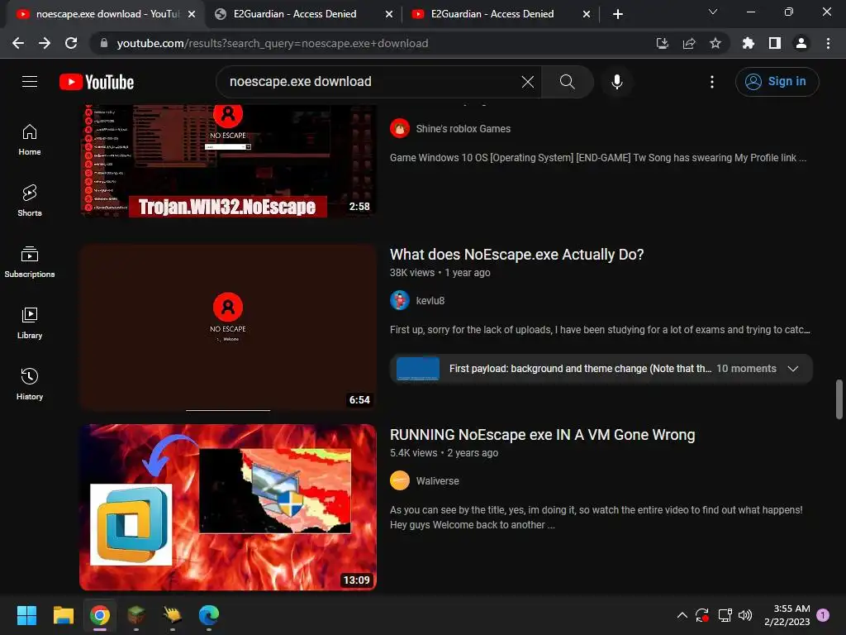Play the Trojan.WIN32.NoEscape thumbnail video
Screen dimensions: 846x635
coord(228,161)
